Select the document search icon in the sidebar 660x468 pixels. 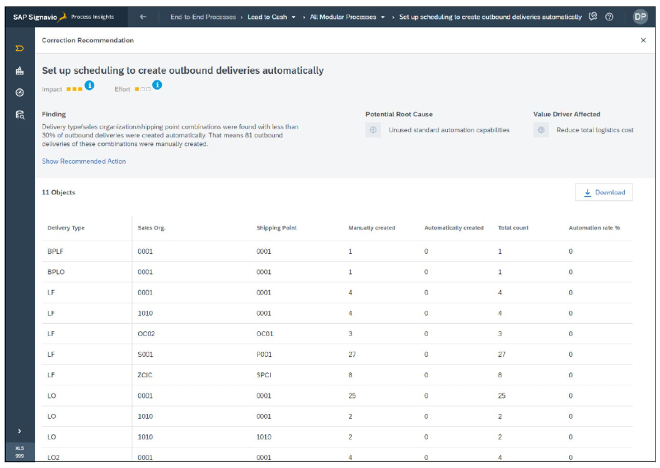(20, 115)
